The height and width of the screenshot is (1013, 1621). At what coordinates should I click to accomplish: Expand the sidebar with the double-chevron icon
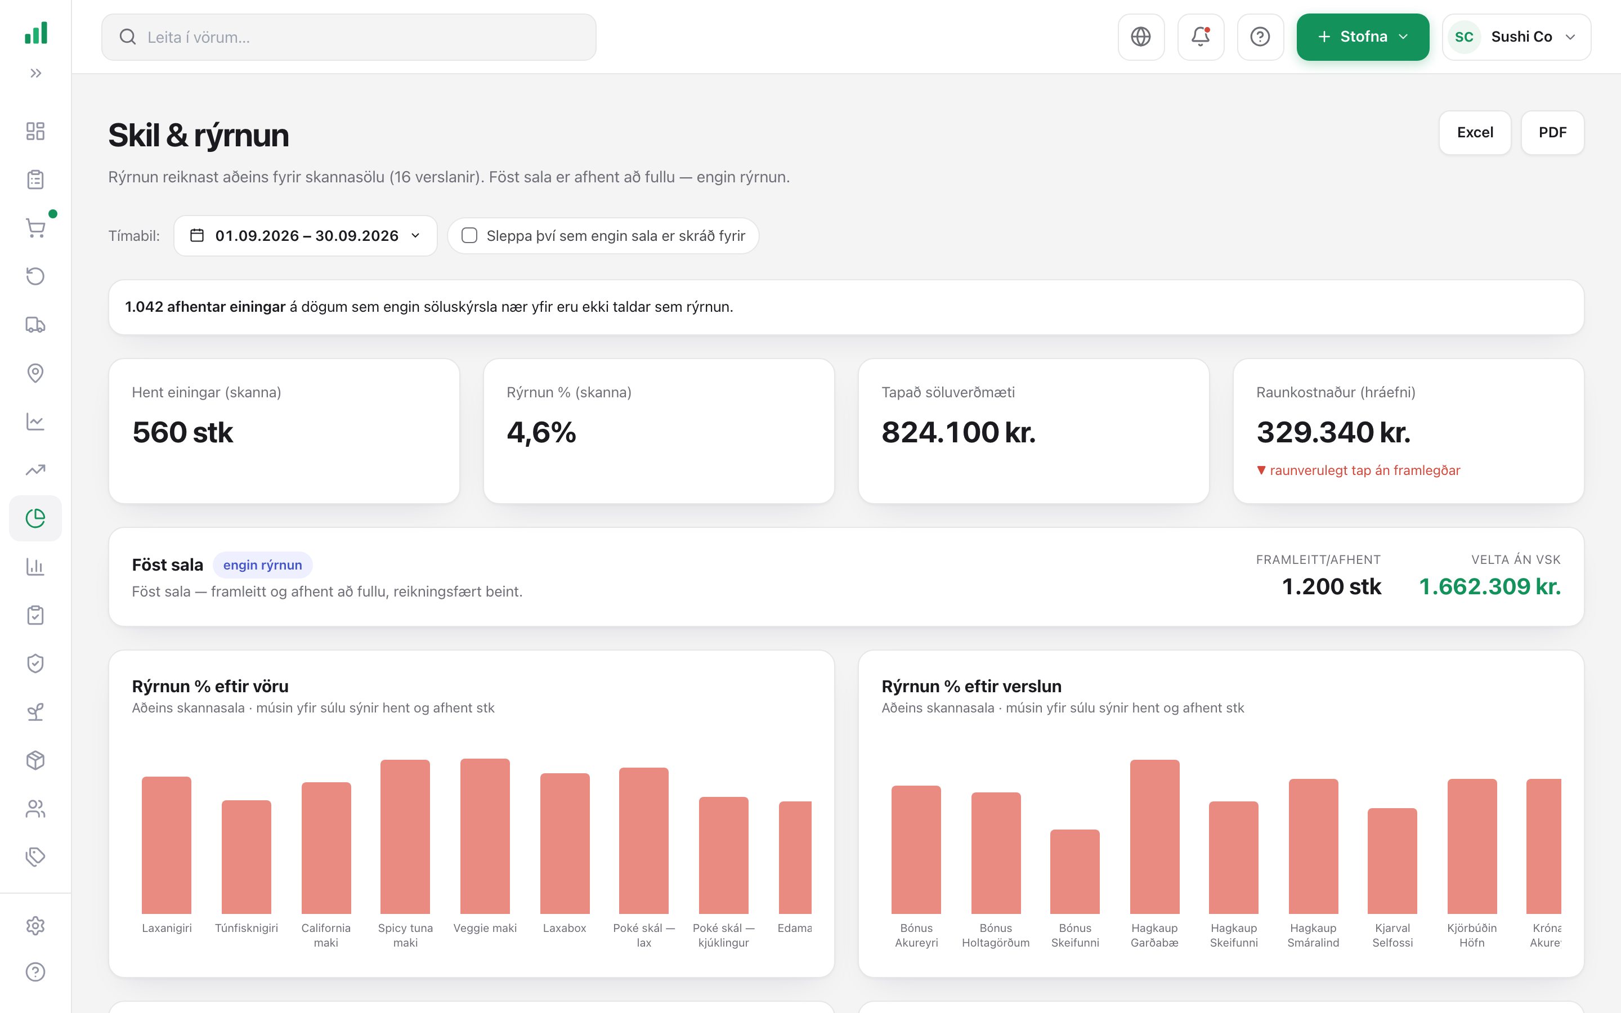pyautogui.click(x=35, y=73)
